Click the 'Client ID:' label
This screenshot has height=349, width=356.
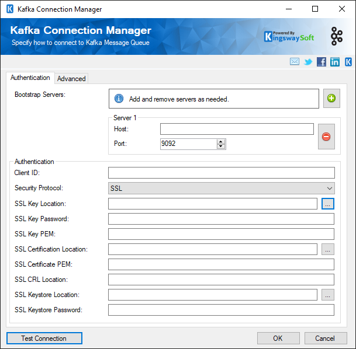point(27,173)
